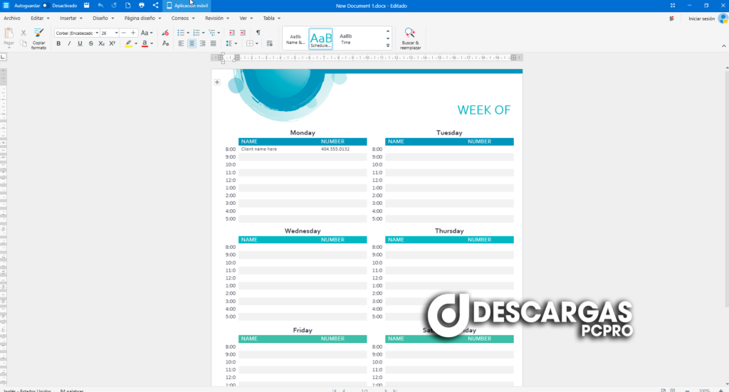The width and height of the screenshot is (729, 392).
Task: Click Iniciar sesión link
Action: [x=701, y=18]
